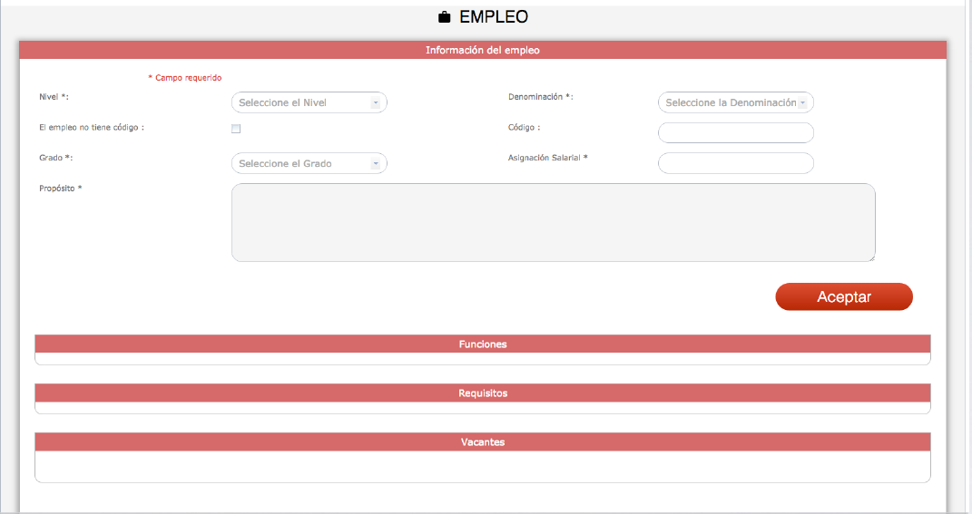The height and width of the screenshot is (514, 972).
Task: Click the briefcase icon beside EMPLEO
Action: [x=445, y=17]
